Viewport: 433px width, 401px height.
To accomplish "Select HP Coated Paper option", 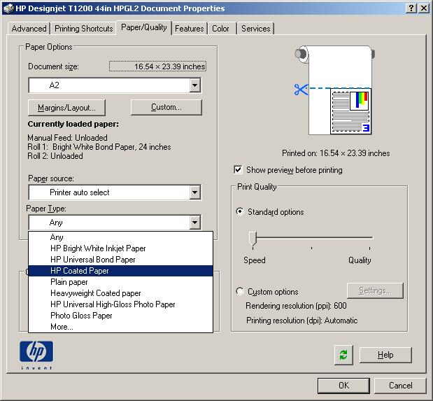I will (121, 271).
